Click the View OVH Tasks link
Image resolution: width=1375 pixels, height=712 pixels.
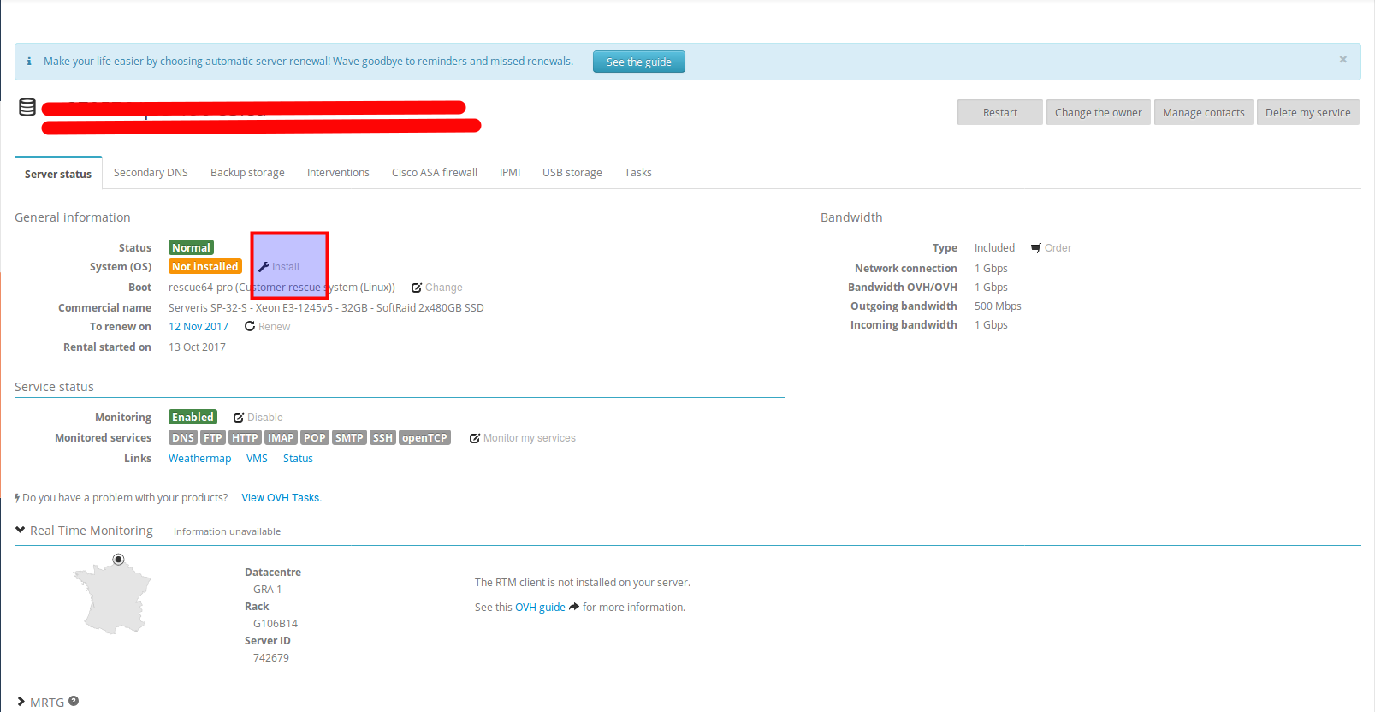point(281,498)
